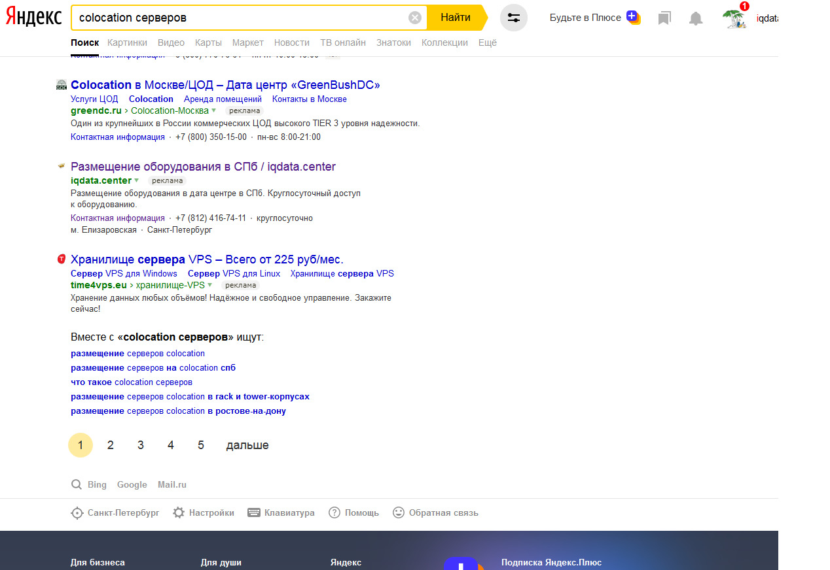Switch to the Карты tab
Screen dimensions: 830x570
click(x=208, y=42)
